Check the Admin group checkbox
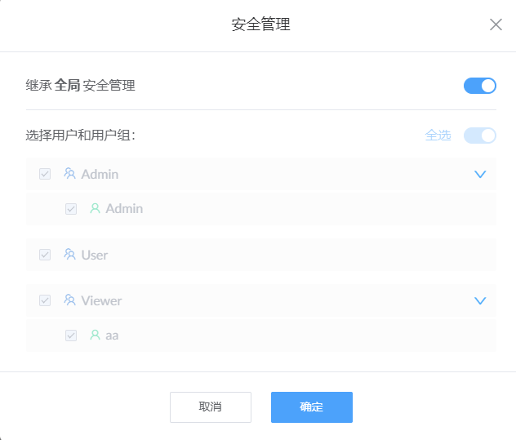This screenshot has height=440, width=516. (45, 174)
